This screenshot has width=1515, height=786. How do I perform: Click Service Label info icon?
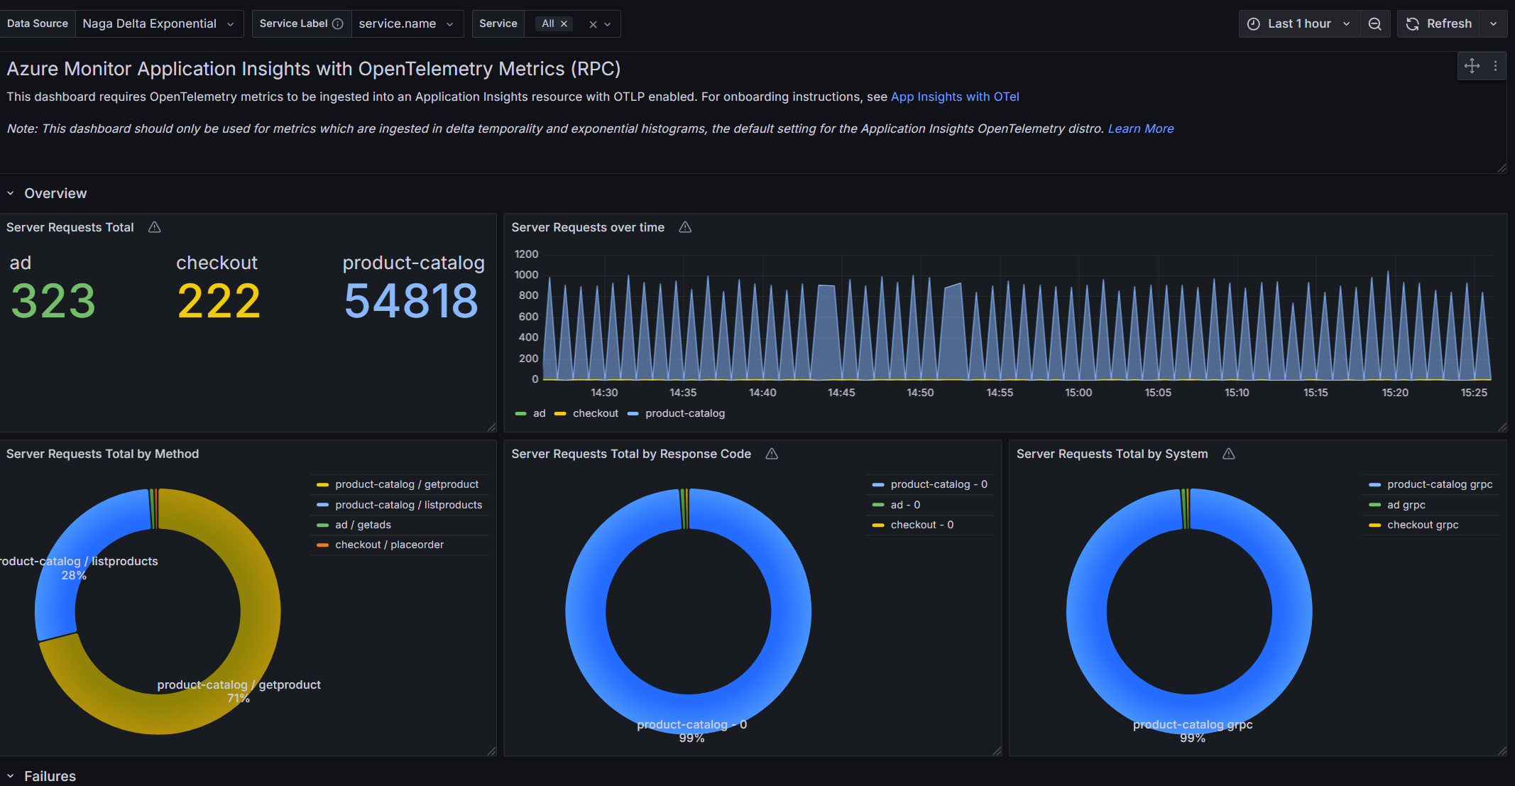338,24
